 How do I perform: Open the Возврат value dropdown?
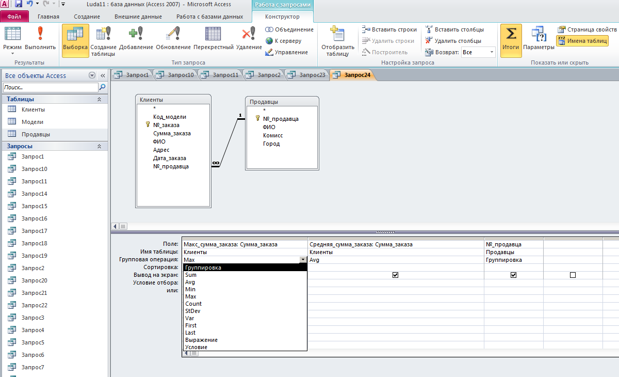[x=492, y=52]
